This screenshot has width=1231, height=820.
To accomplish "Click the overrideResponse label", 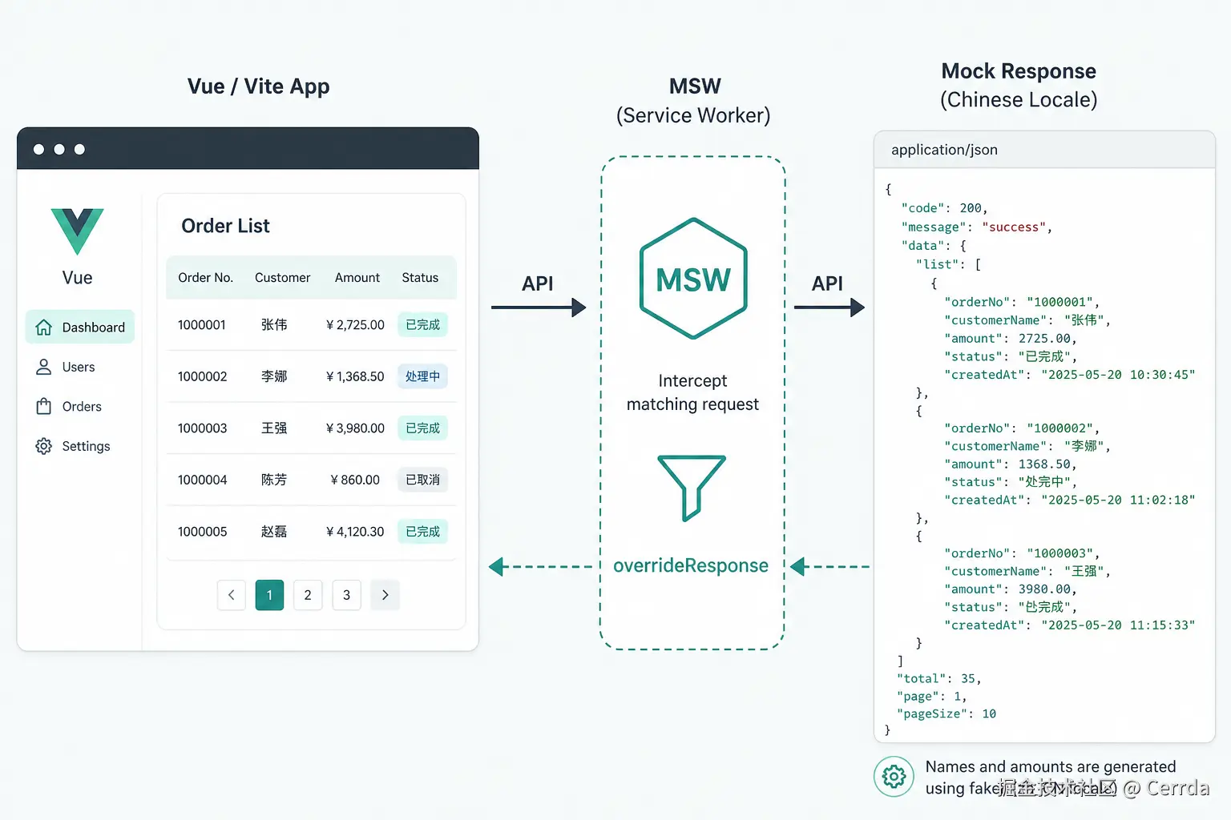I will (691, 565).
